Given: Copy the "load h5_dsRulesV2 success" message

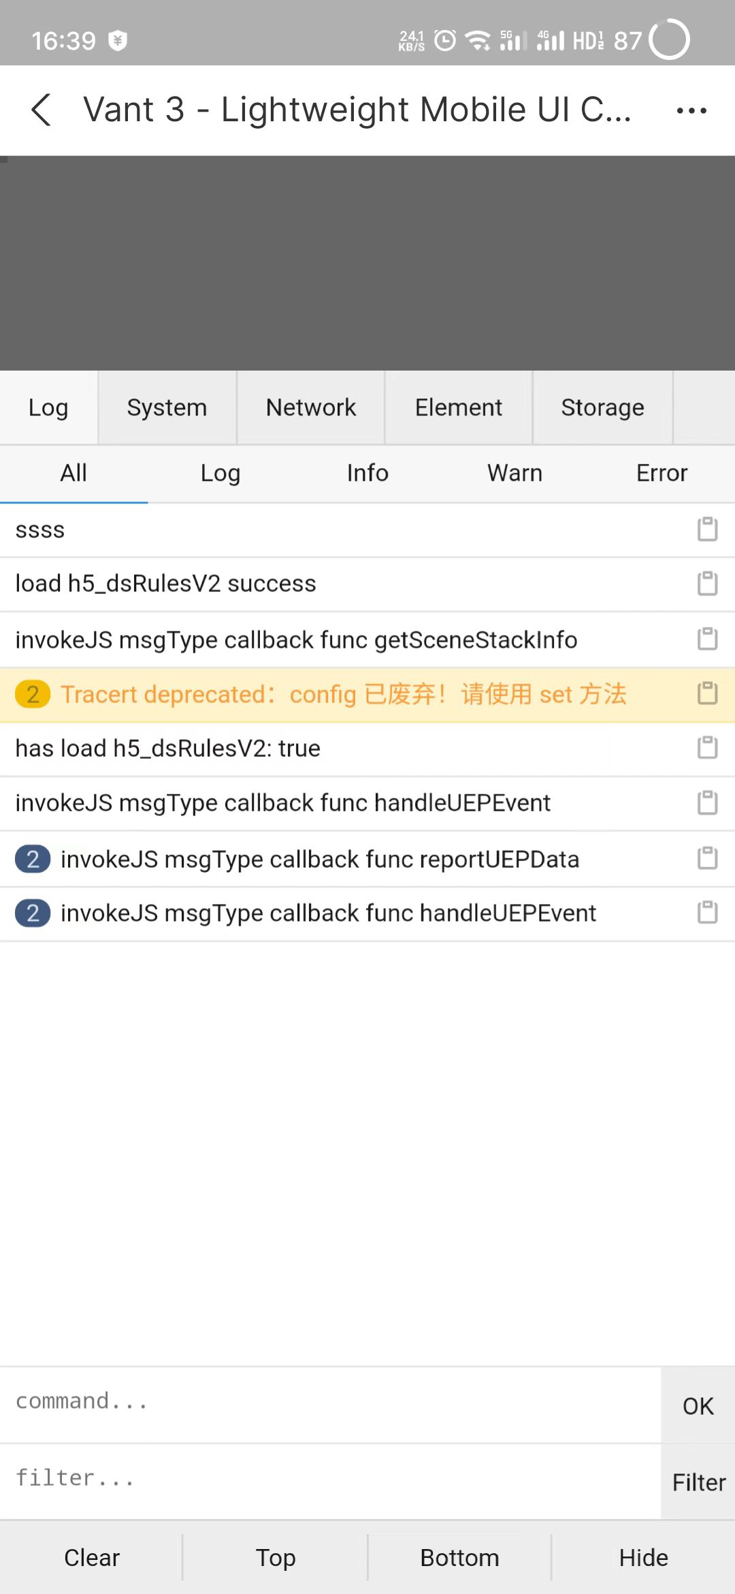Looking at the screenshot, I should tap(706, 584).
